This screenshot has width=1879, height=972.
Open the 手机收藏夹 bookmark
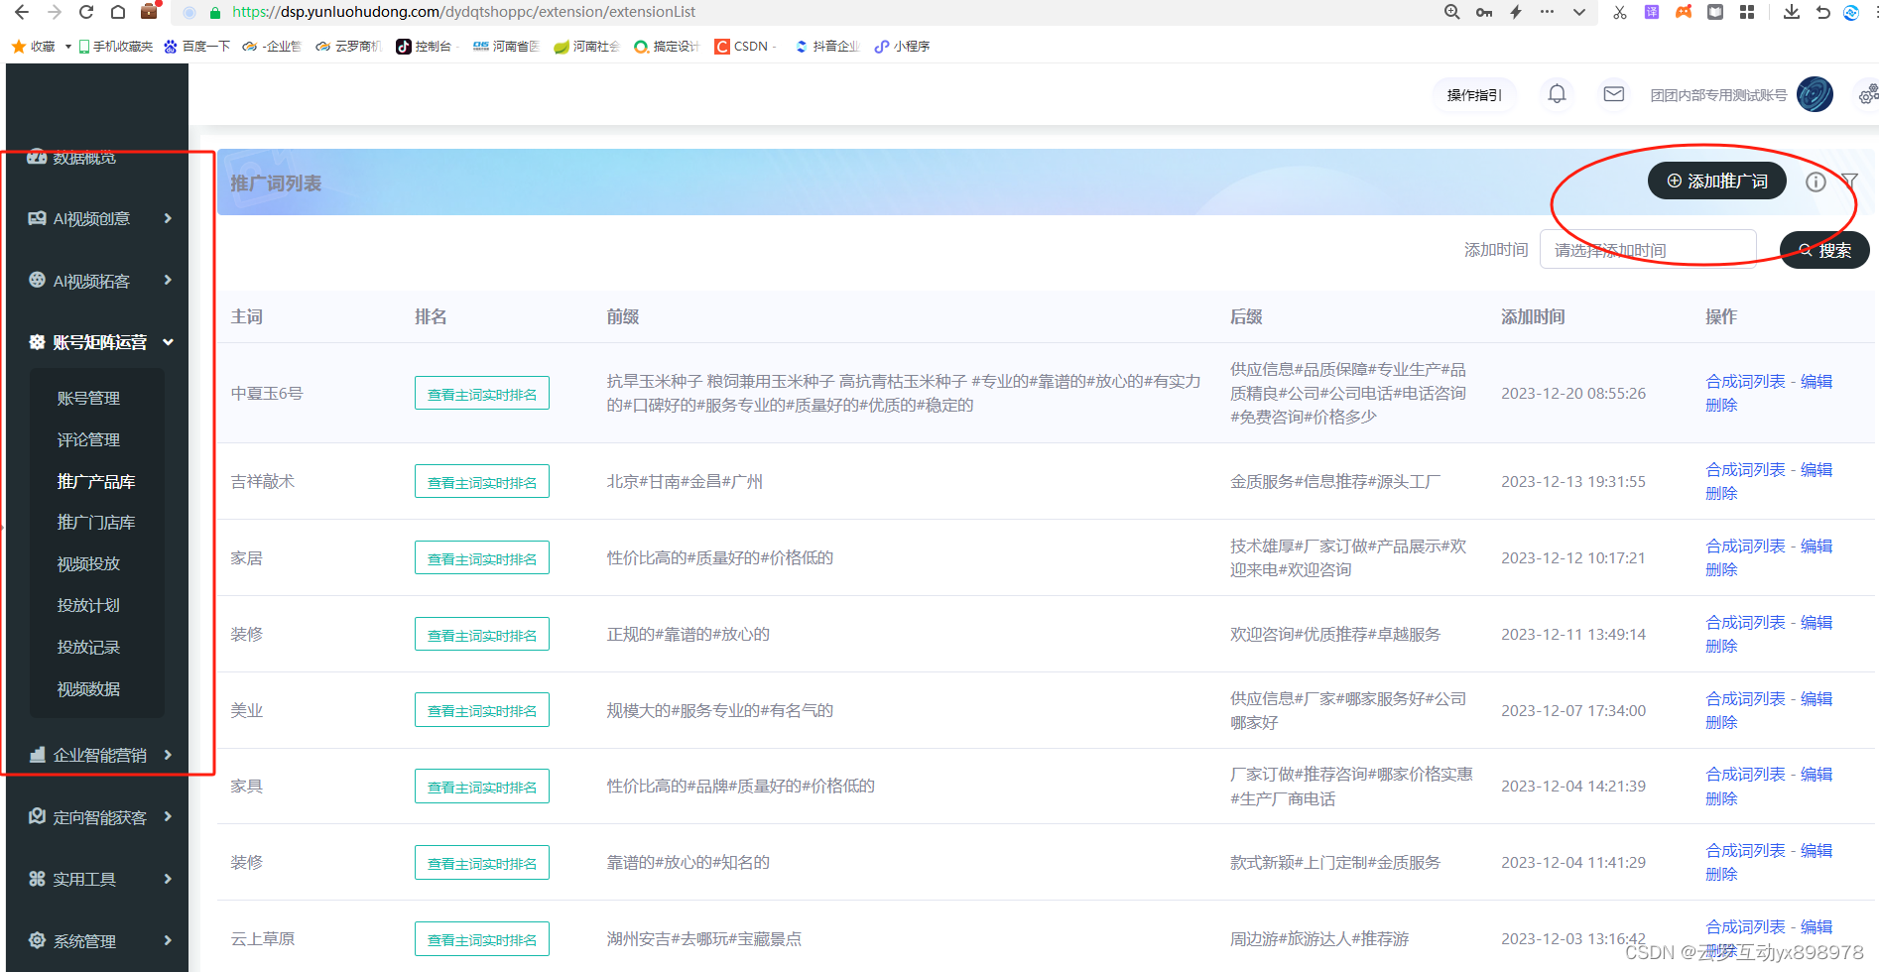[116, 47]
